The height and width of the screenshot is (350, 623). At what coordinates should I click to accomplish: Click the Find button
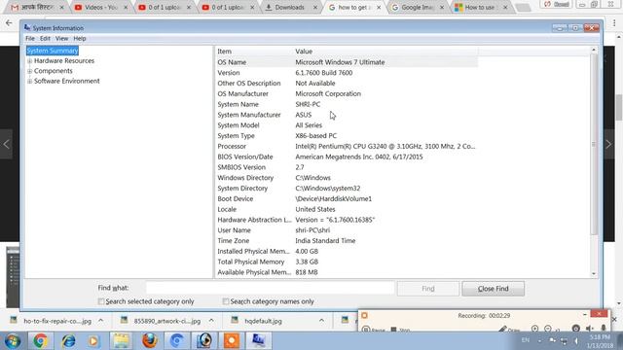pos(428,289)
